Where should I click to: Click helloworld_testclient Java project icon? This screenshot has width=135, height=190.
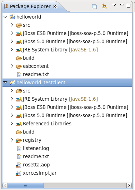point(12,82)
